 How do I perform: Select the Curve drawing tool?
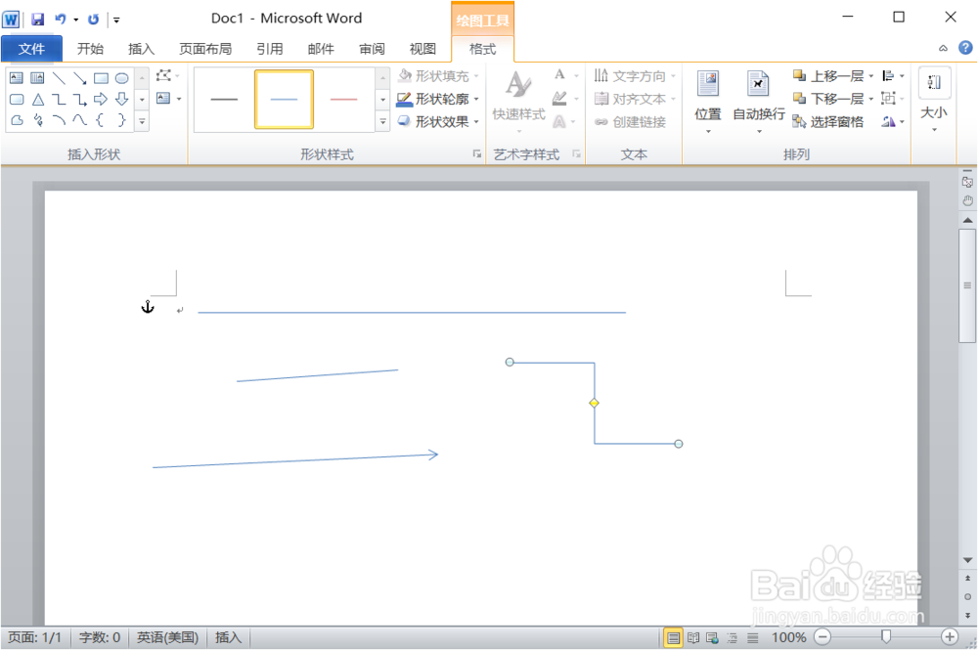pos(80,120)
